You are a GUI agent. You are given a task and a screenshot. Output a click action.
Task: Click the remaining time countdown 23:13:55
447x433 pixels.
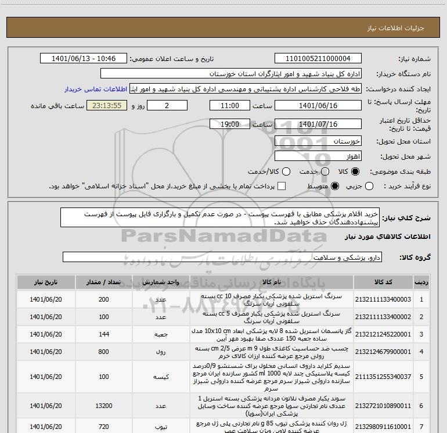107,105
